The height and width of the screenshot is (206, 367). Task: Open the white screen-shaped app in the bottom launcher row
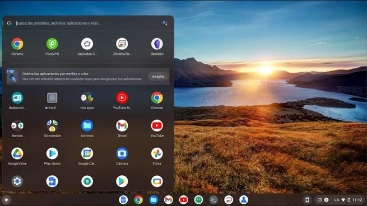(x=157, y=181)
